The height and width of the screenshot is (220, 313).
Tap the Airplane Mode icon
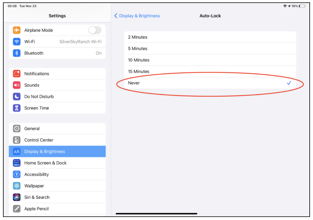[17, 30]
